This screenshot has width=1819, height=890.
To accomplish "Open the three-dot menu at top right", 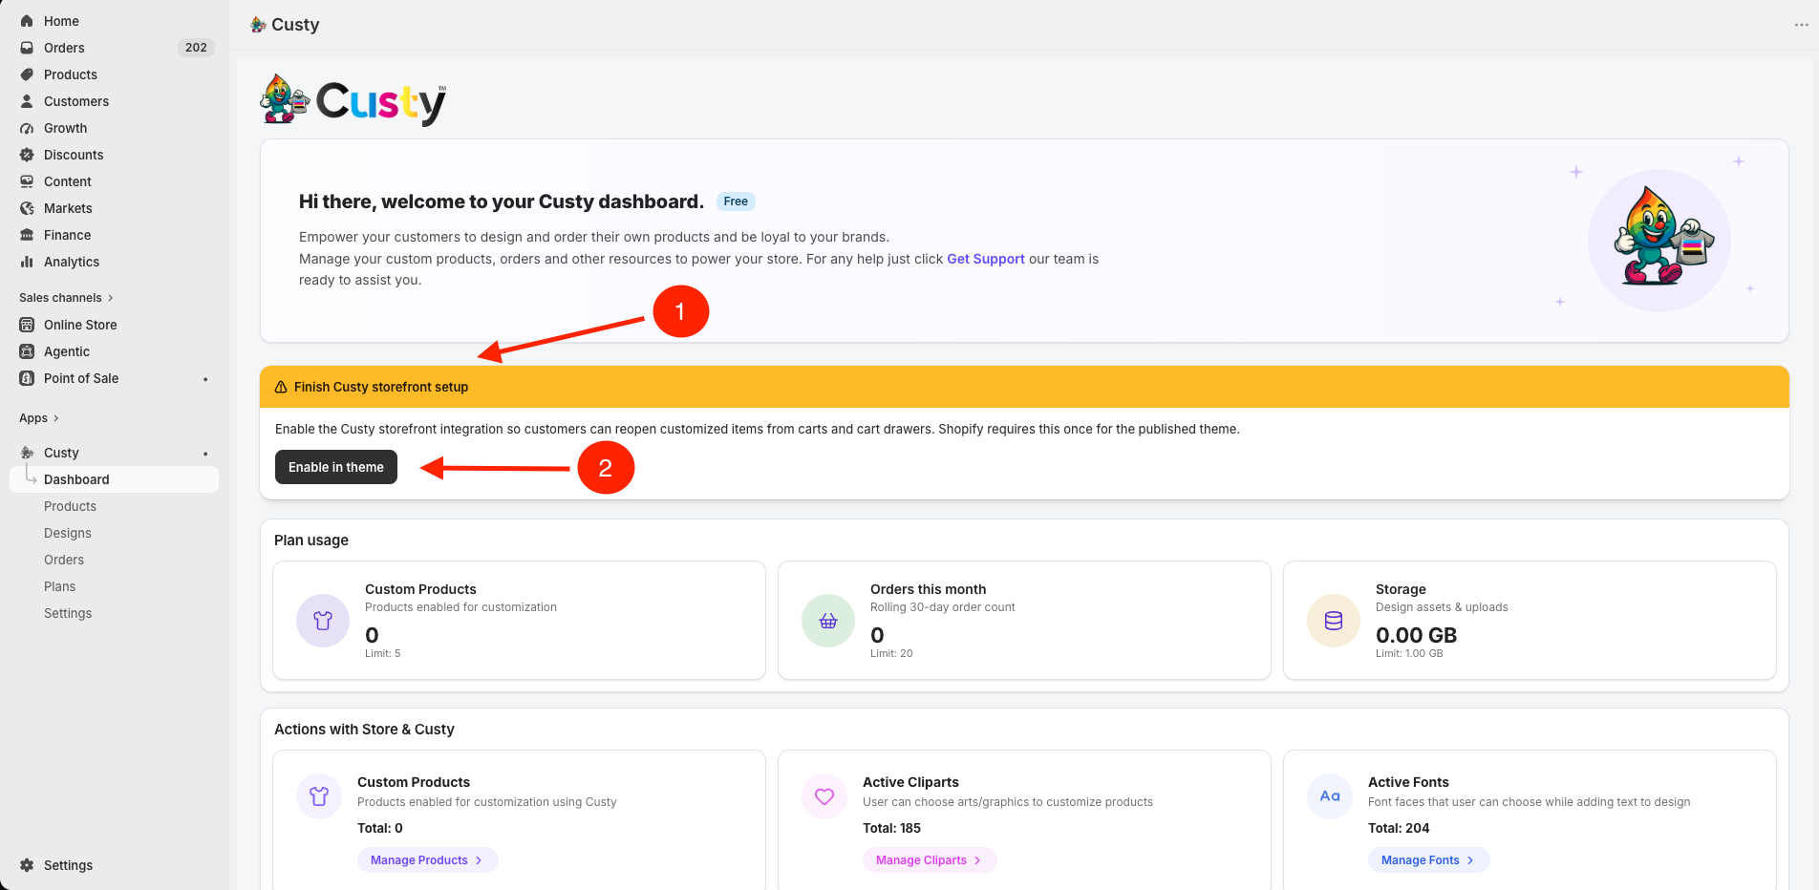I will click(1801, 25).
